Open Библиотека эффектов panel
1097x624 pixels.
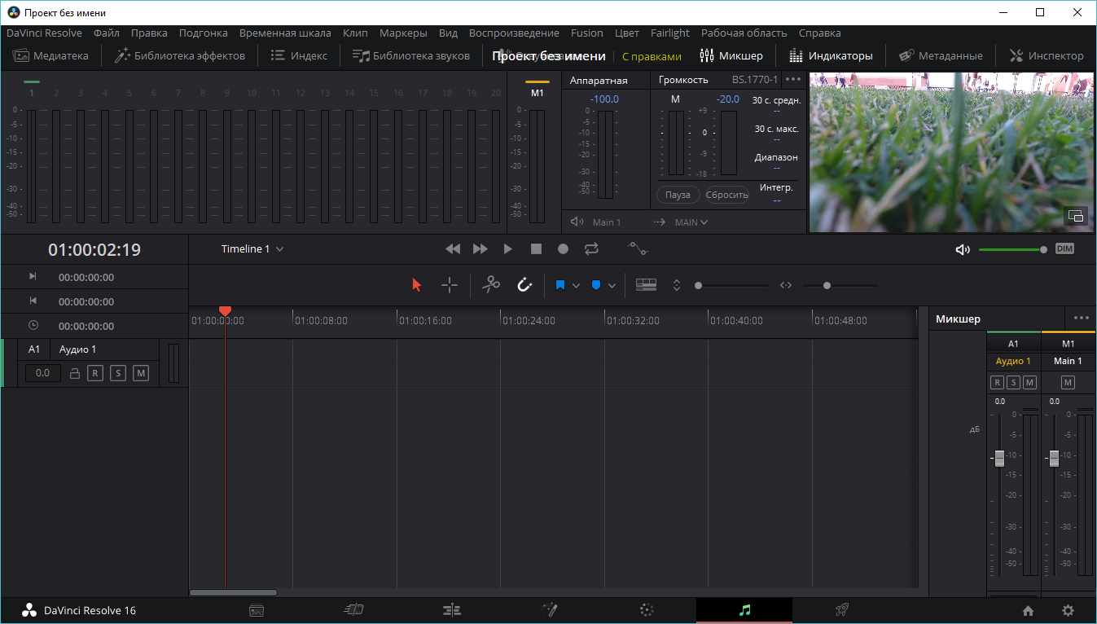pyautogui.click(x=180, y=55)
